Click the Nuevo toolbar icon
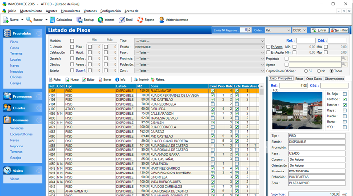The image size is (353, 196). point(6,20)
